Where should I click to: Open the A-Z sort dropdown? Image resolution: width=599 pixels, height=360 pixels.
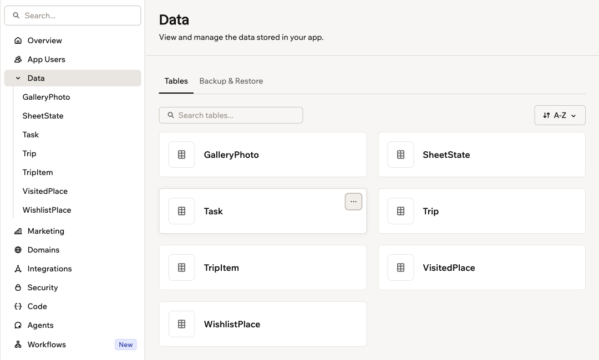(x=560, y=115)
